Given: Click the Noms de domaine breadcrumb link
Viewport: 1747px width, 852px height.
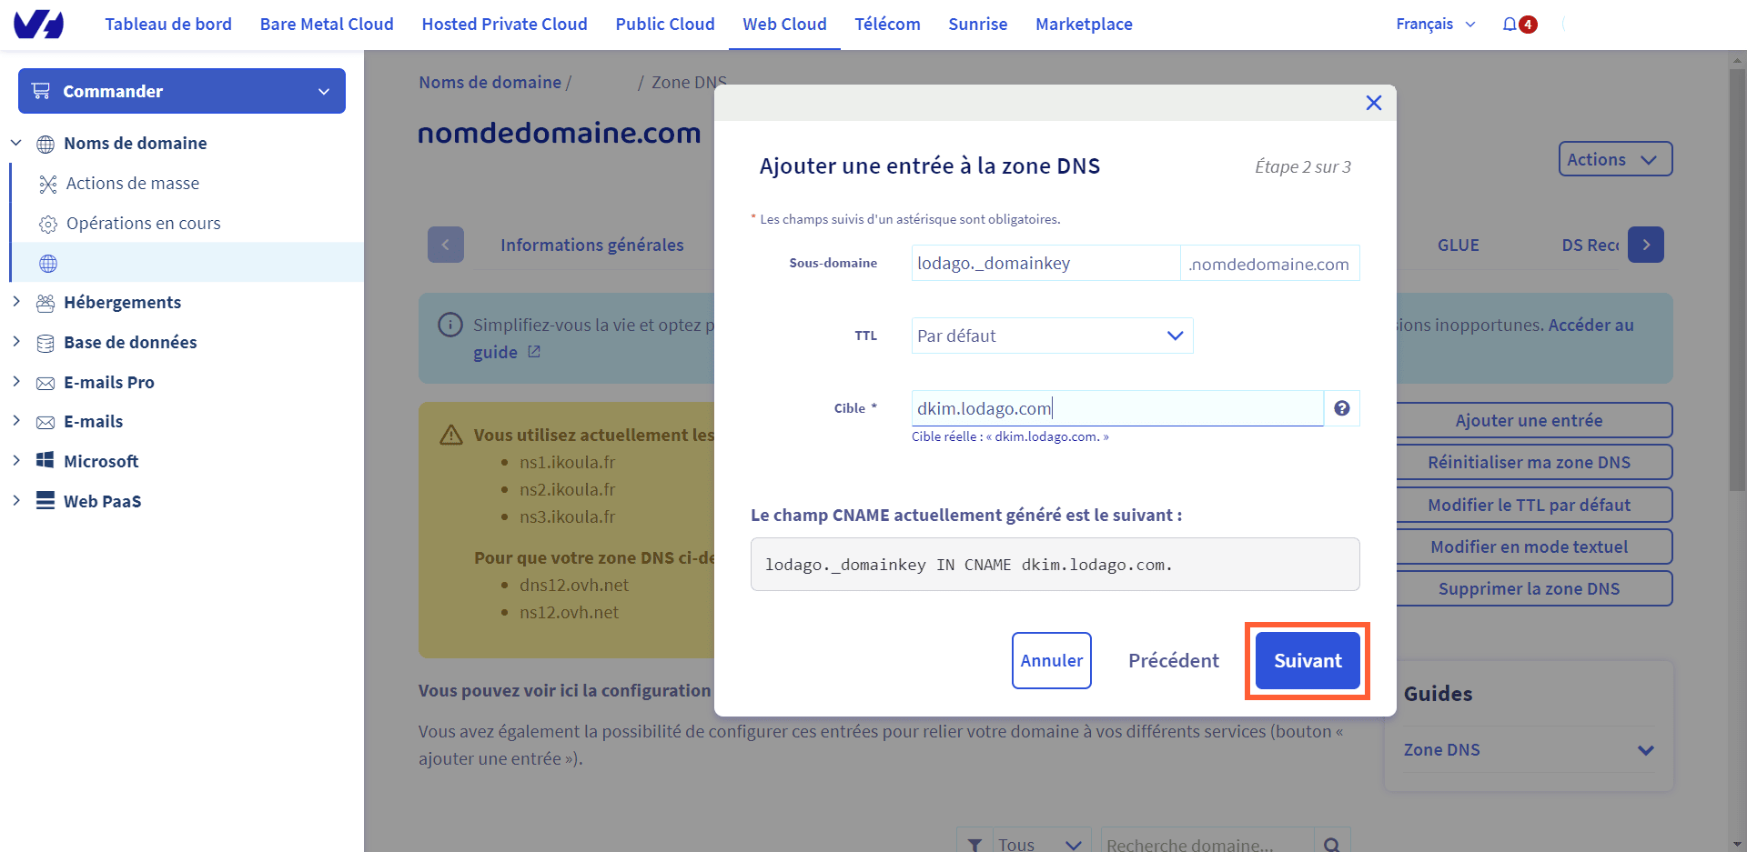Looking at the screenshot, I should [490, 82].
